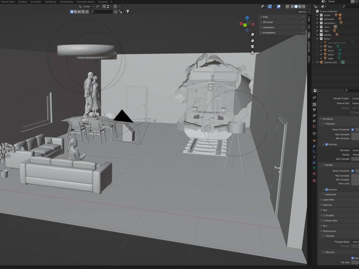Open the View Layer properties tab icon

coord(314,116)
